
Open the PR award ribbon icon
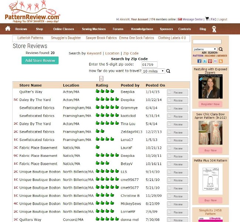click(214, 29)
